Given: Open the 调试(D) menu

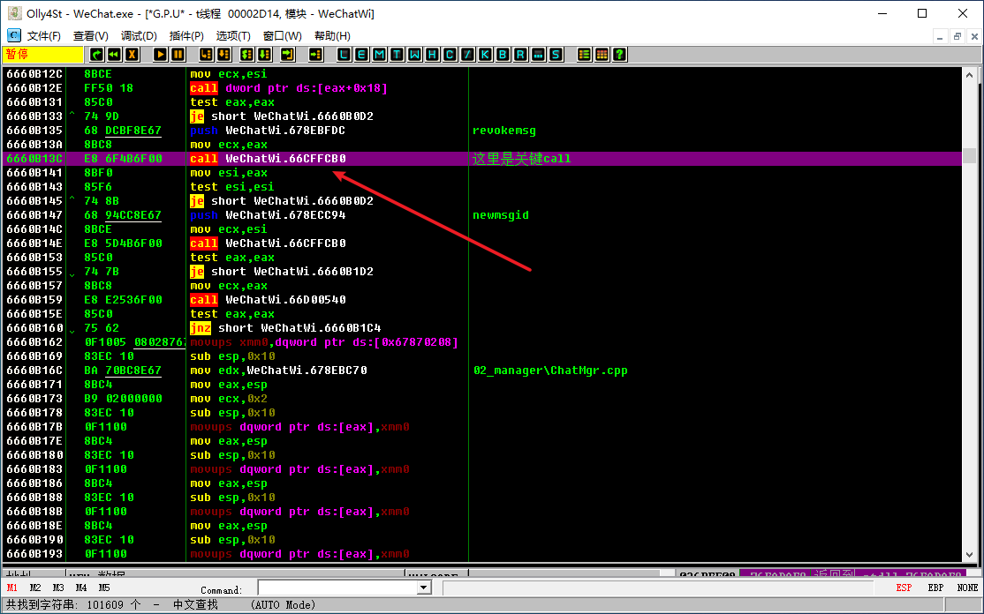Looking at the screenshot, I should [139, 35].
